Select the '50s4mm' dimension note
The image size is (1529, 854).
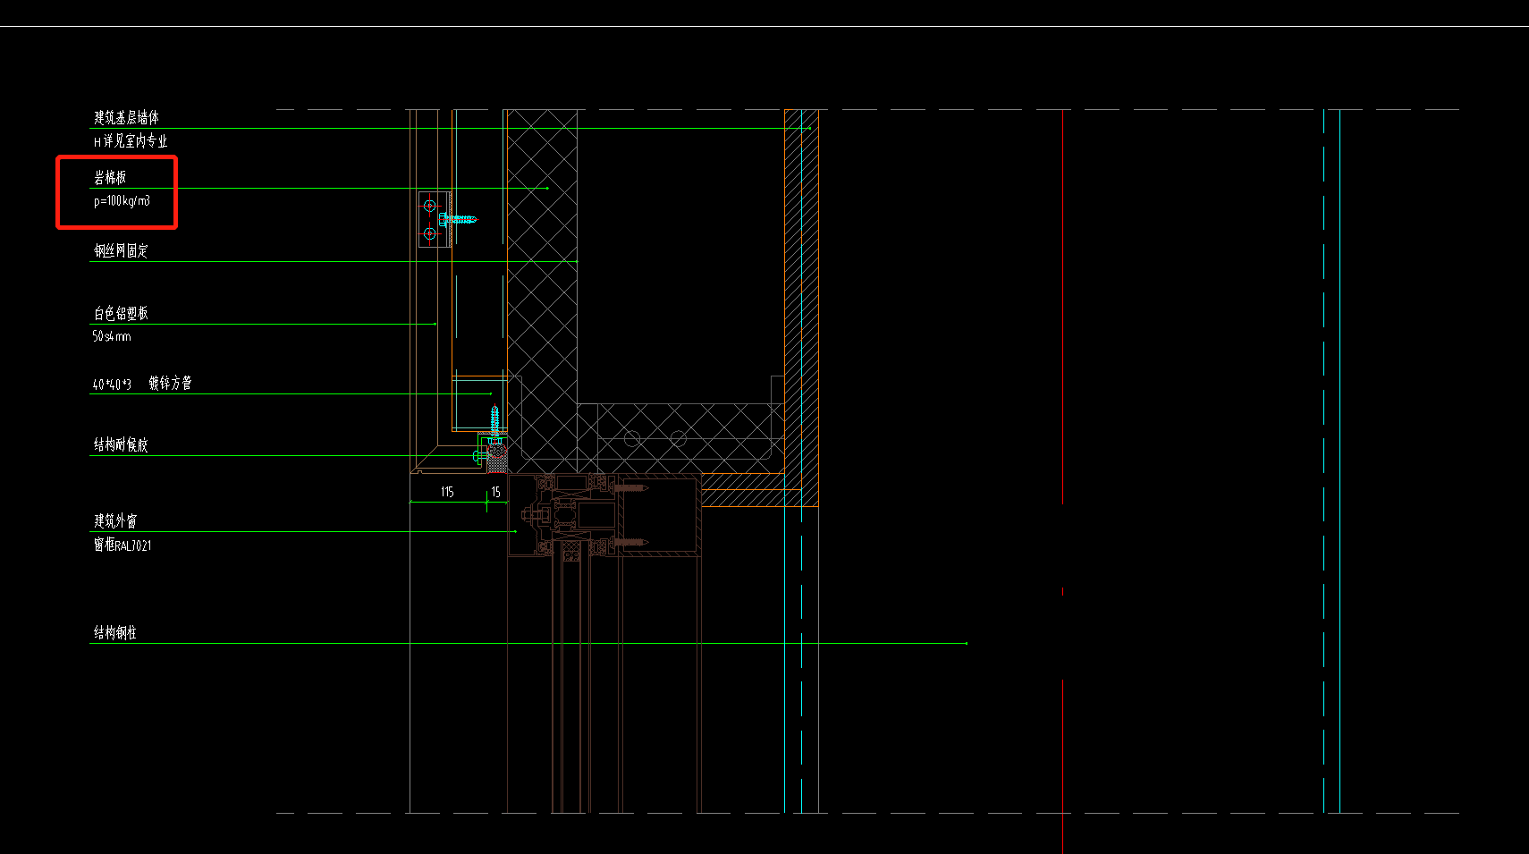(112, 336)
